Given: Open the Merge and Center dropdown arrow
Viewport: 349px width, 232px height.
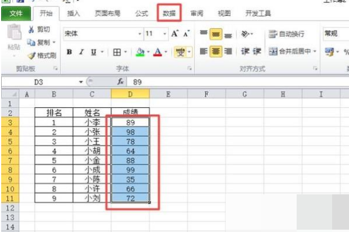Looking at the screenshot, I should click(x=315, y=52).
